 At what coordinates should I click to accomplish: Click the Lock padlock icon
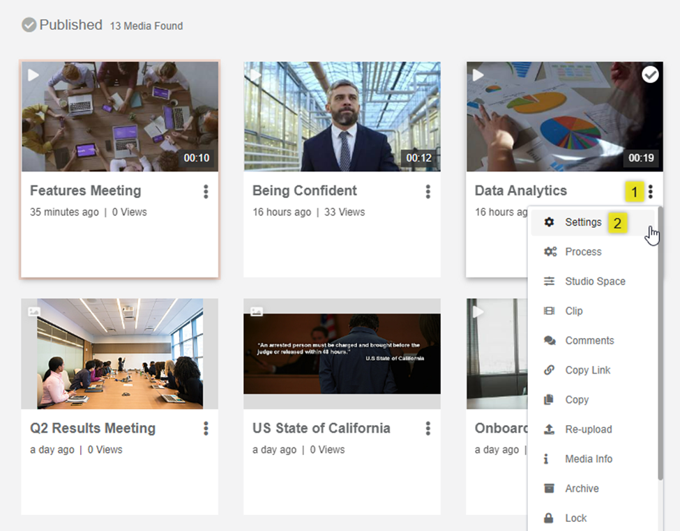coord(550,518)
